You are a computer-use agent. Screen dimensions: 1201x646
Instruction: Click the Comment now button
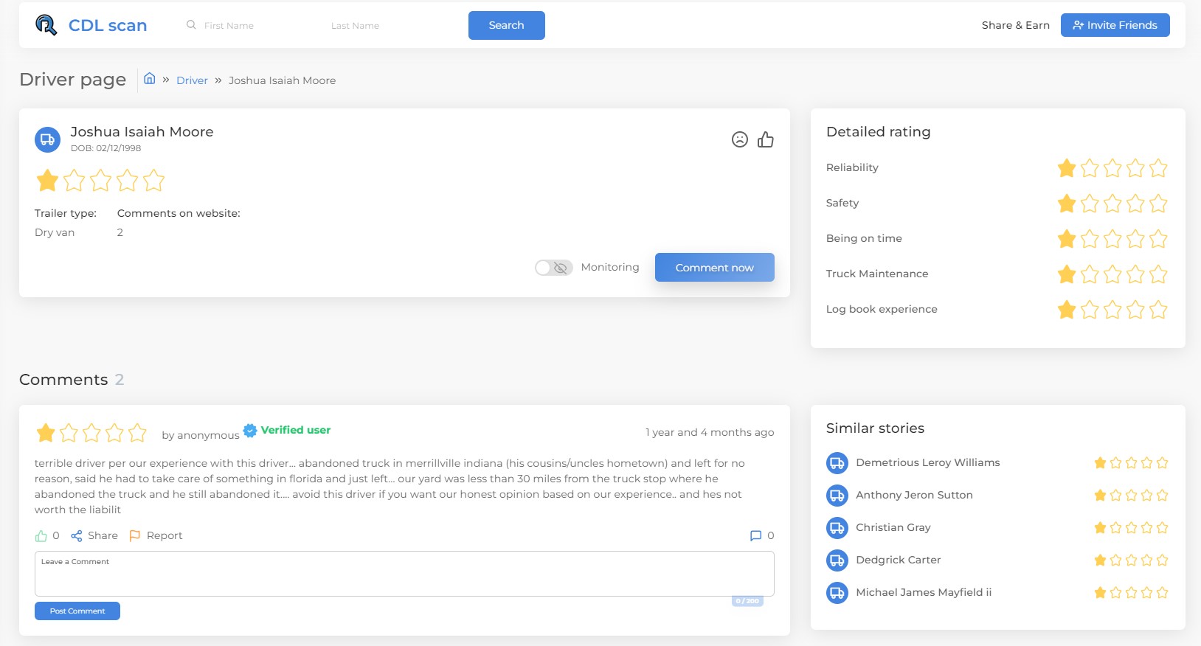(714, 268)
